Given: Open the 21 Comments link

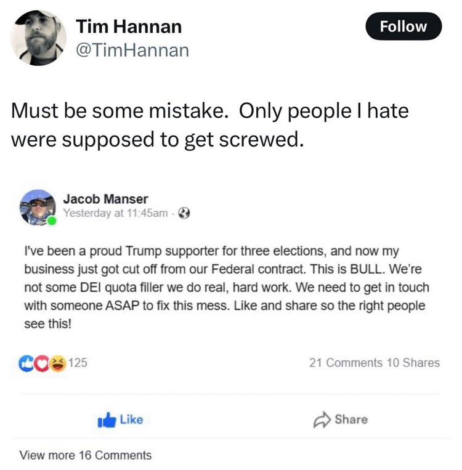Looking at the screenshot, I should [x=346, y=363].
